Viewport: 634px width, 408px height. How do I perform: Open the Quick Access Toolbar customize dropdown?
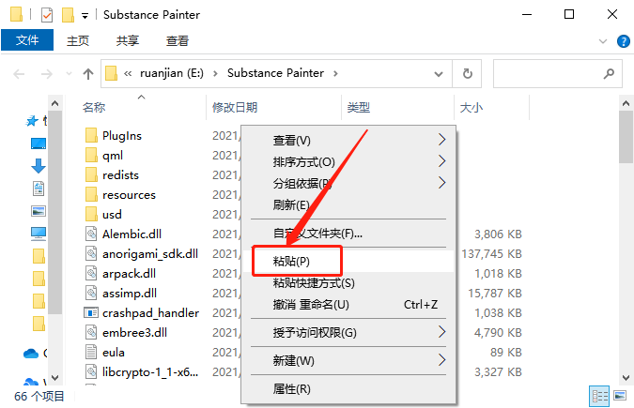(85, 16)
